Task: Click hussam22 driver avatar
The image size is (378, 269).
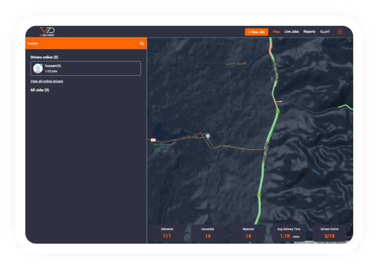Action: [38, 69]
